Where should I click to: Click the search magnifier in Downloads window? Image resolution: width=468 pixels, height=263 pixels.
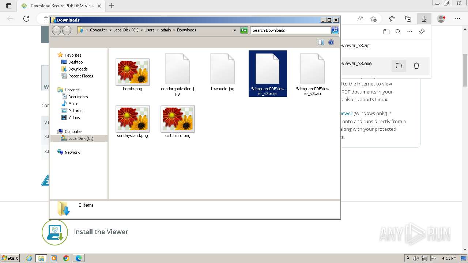click(335, 30)
